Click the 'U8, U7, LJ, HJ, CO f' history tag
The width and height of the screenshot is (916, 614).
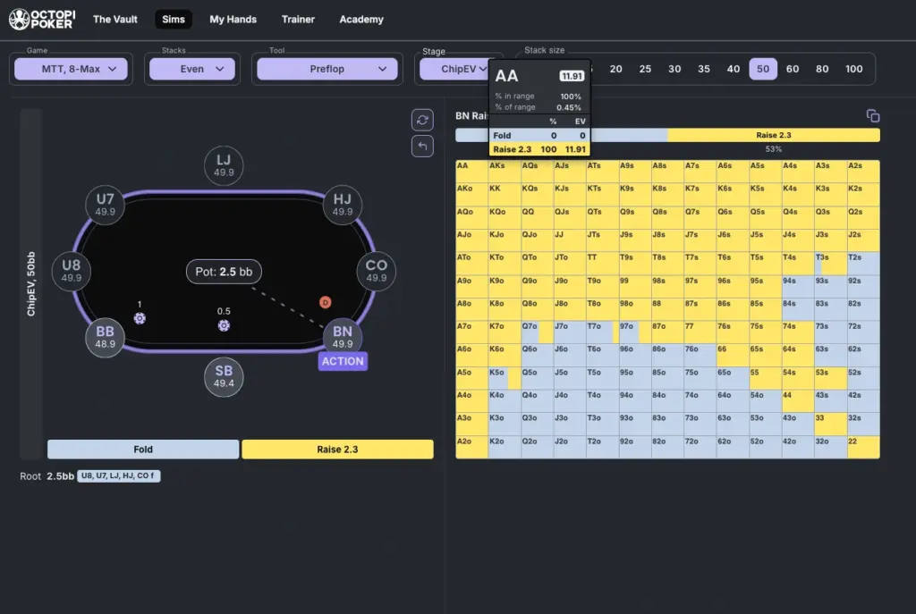point(119,475)
